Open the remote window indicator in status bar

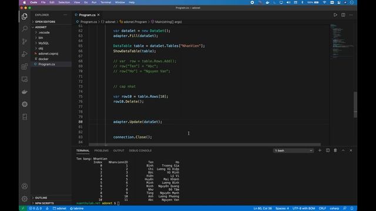coord(23,209)
